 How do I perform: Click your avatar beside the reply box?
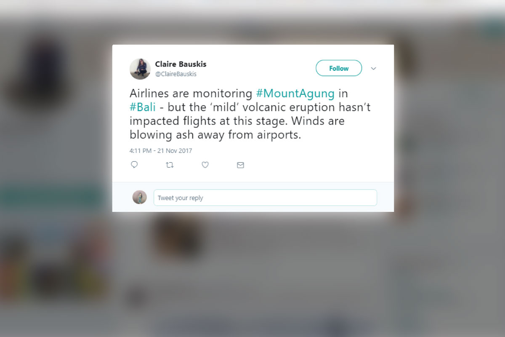point(140,197)
